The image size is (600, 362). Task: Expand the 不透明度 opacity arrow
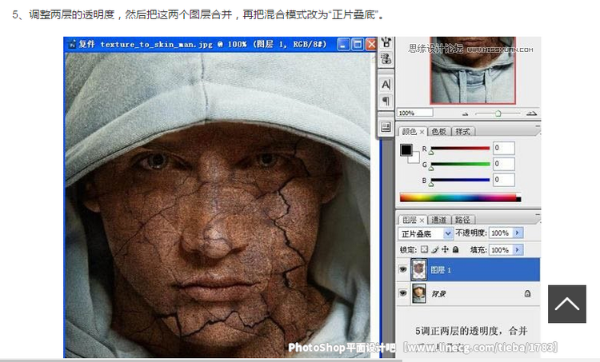517,233
